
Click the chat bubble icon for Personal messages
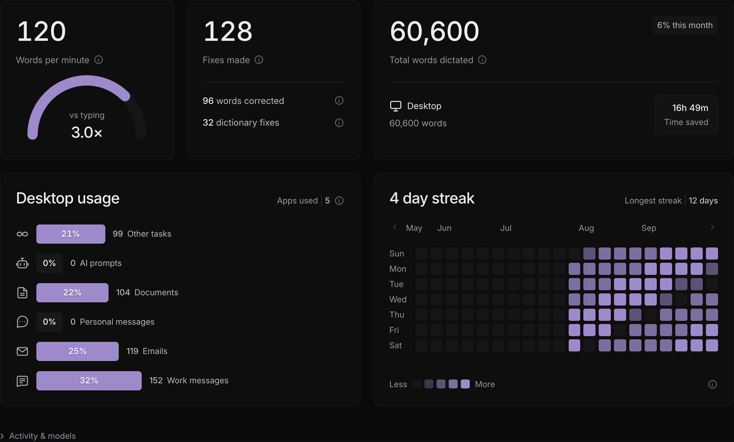click(22, 322)
